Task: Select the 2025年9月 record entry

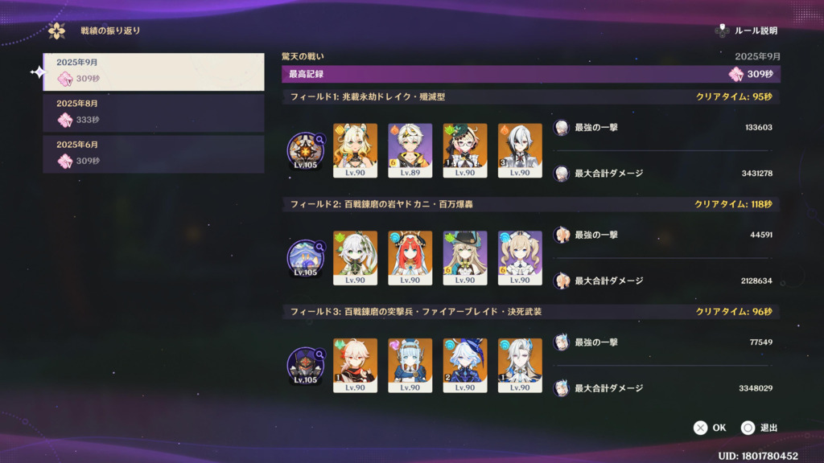Action: click(x=154, y=72)
